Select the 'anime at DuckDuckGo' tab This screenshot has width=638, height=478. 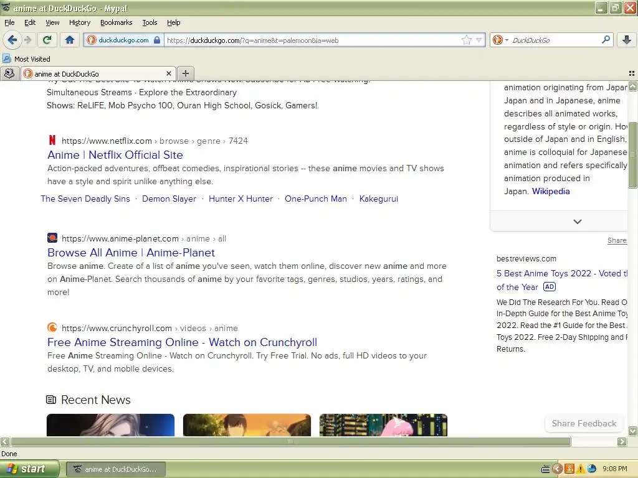coord(98,73)
